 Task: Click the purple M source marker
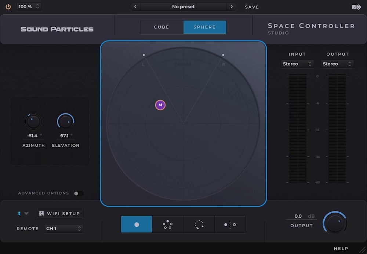coord(160,105)
